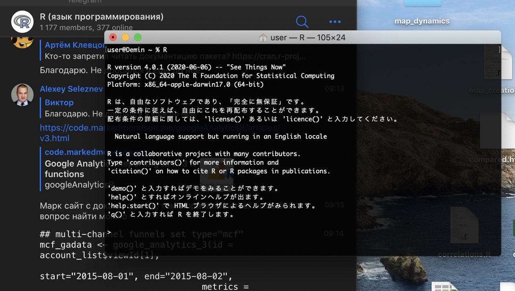Image resolution: width=515 pixels, height=291 pixels.
Task: Minimize the Terminal window with the yellow button
Action: click(x=125, y=37)
